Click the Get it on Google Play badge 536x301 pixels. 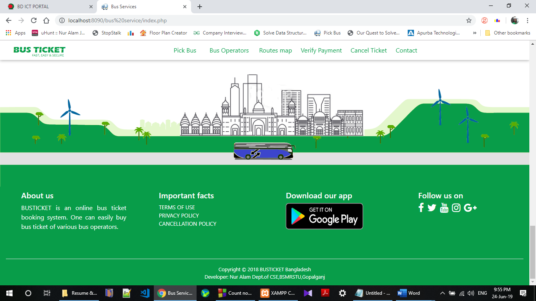click(x=325, y=216)
